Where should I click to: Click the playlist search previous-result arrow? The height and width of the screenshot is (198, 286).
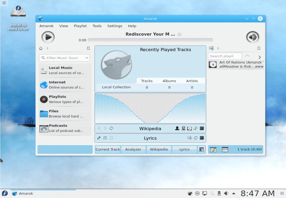coord(247,56)
